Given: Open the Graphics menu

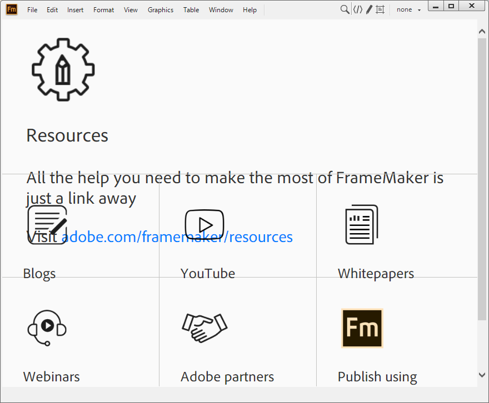Looking at the screenshot, I should coord(160,9).
